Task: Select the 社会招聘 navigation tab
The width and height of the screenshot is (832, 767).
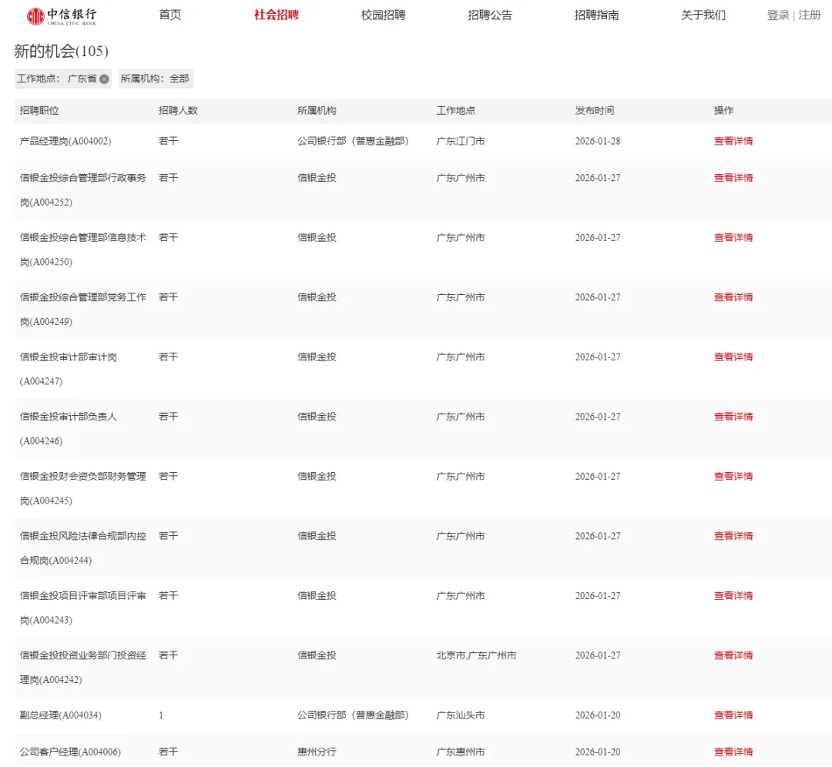Action: [x=277, y=15]
